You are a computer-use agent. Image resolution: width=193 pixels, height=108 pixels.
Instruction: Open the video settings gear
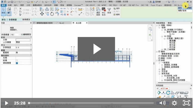174,103
